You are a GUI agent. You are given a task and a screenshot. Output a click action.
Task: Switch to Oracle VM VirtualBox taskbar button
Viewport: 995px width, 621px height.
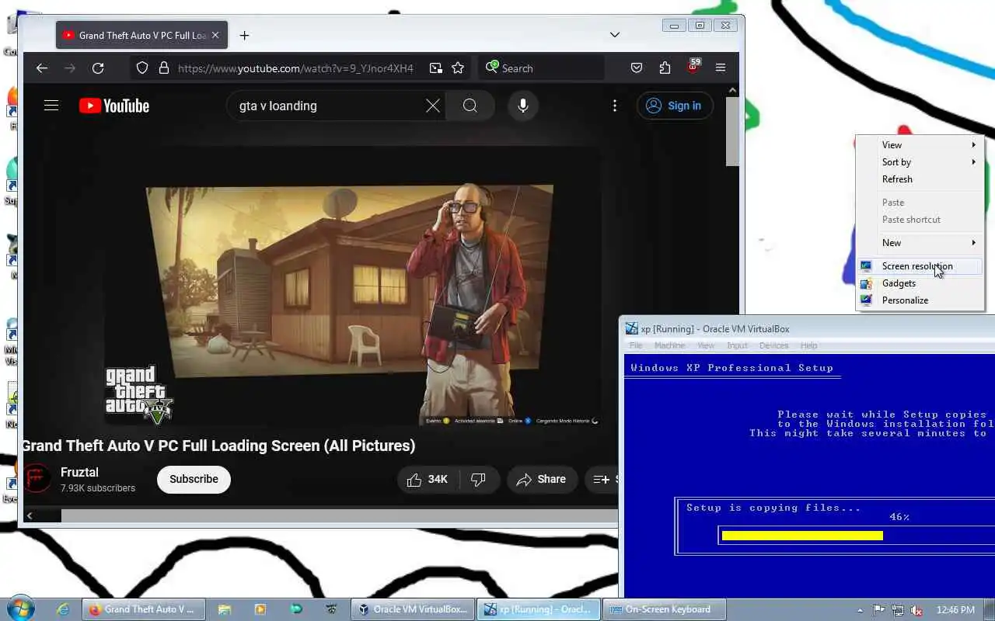(413, 609)
